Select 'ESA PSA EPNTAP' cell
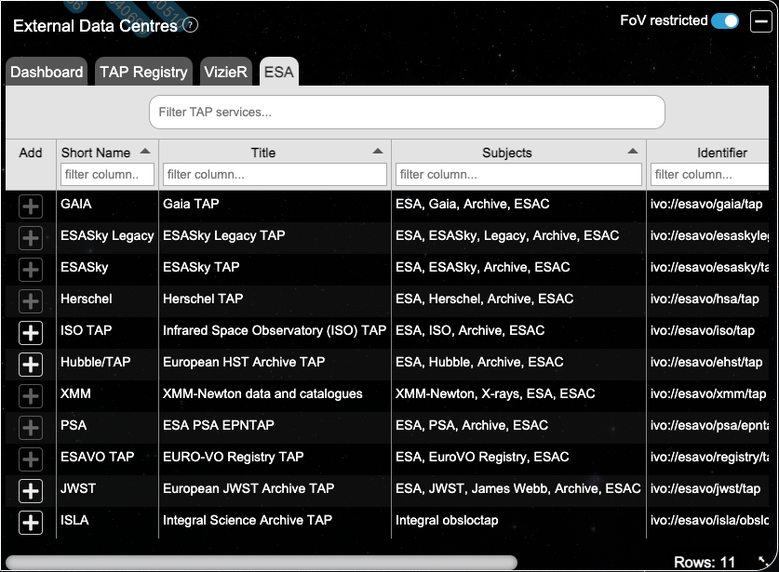 (x=275, y=425)
